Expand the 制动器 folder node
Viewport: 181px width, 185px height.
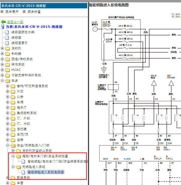coord(2,54)
